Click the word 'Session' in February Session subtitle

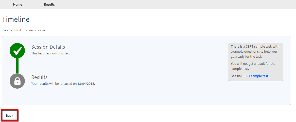(x=41, y=30)
